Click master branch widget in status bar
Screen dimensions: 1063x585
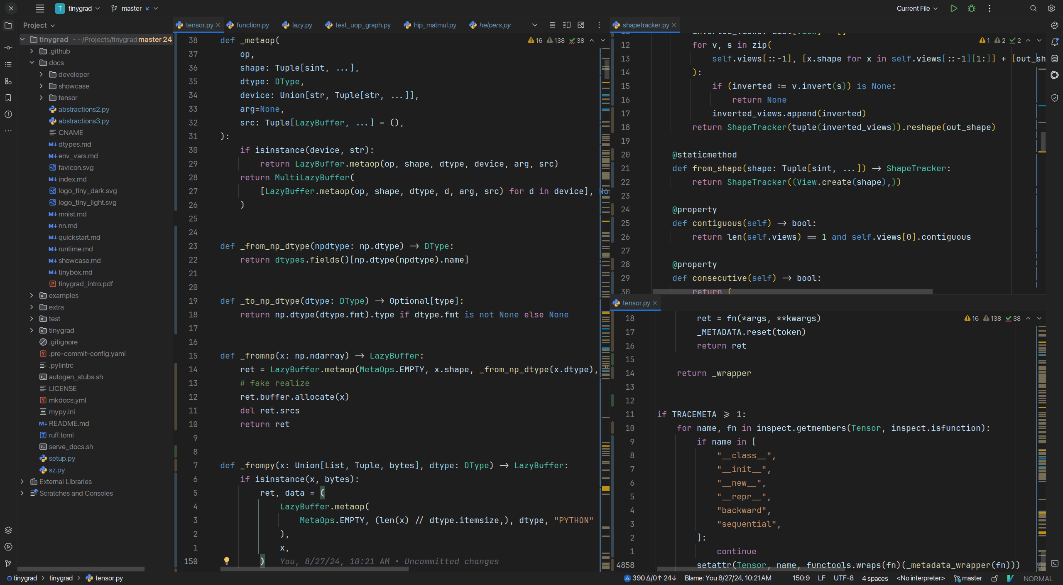coord(968,578)
